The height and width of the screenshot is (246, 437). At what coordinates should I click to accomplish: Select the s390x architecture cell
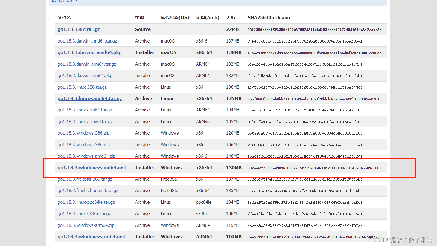[202, 214]
